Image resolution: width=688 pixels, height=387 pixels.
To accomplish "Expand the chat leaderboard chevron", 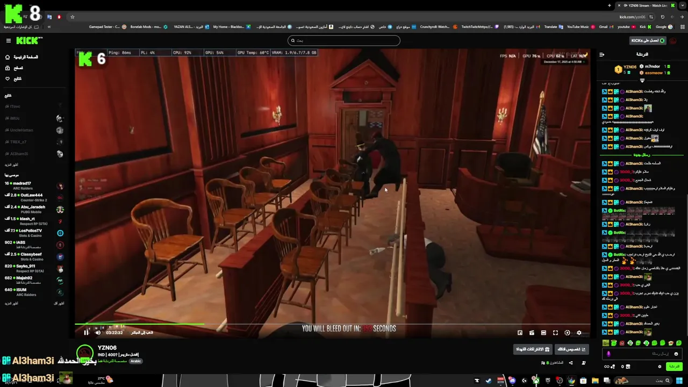I will (x=642, y=80).
